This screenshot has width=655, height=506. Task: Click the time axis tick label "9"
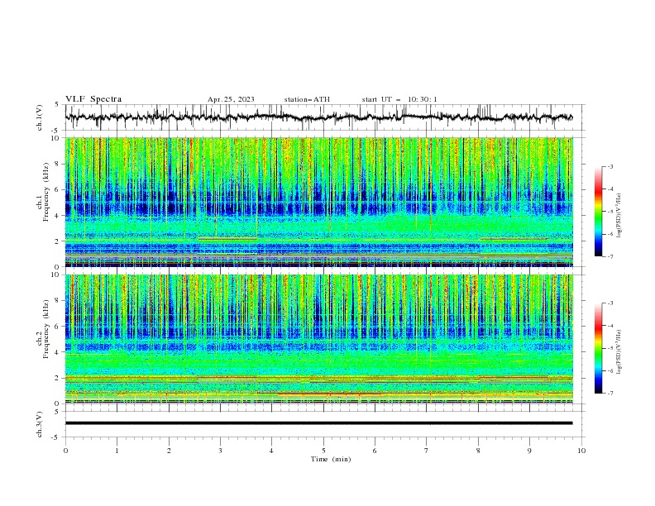point(529,451)
